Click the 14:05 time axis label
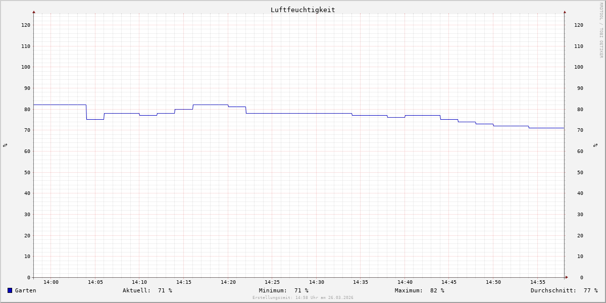The width and height of the screenshot is (606, 303). pyautogui.click(x=95, y=282)
